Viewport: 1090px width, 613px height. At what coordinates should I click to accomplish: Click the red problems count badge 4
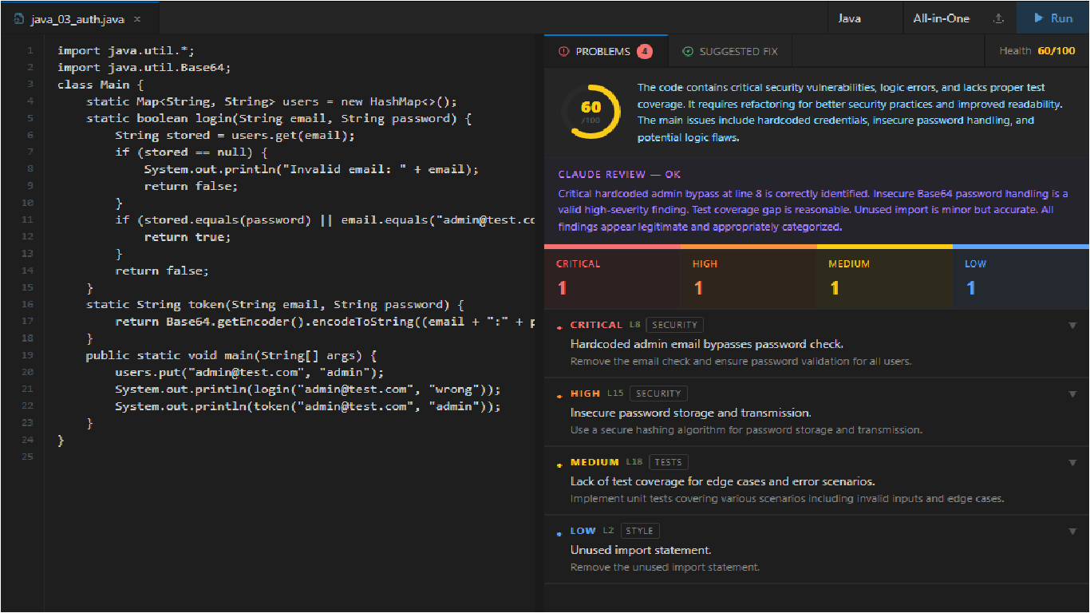644,51
